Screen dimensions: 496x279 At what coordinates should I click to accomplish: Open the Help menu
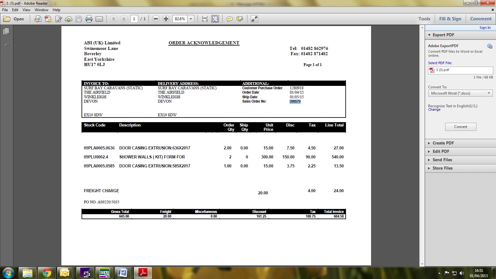click(x=56, y=10)
